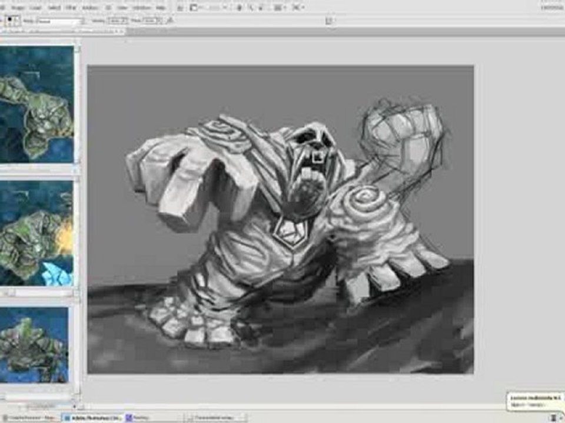Click the first taskbar window button
565x423 pixels.
pyautogui.click(x=30, y=418)
